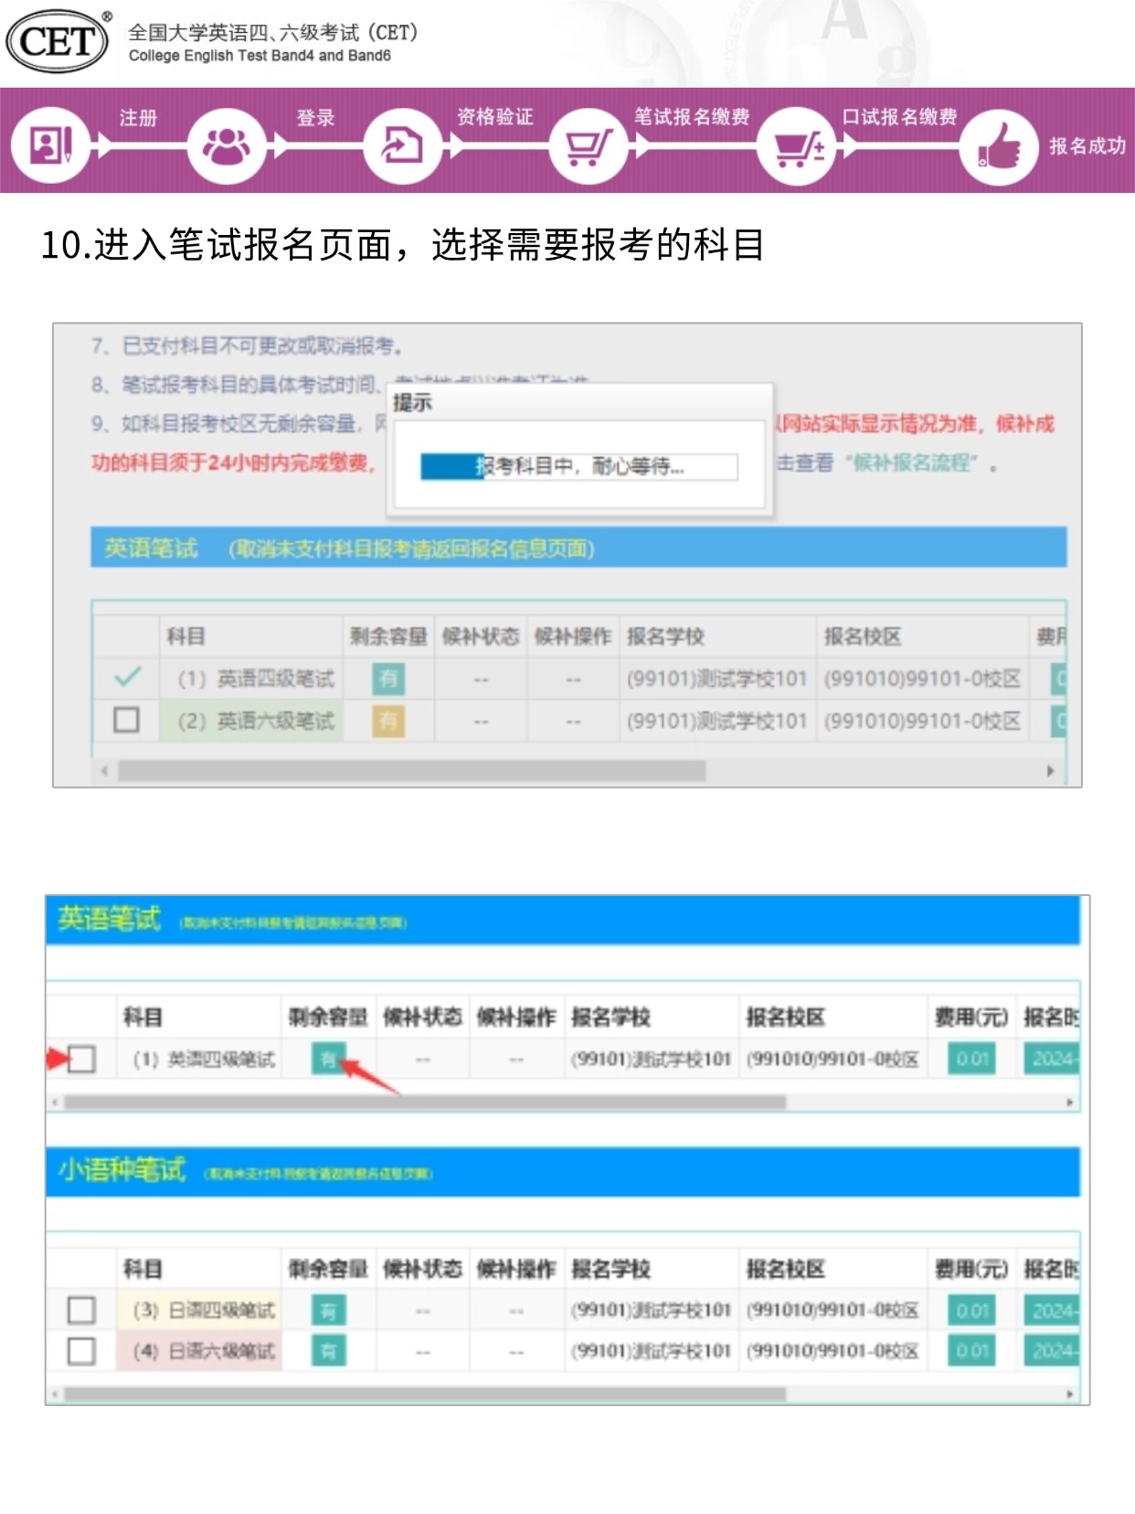
Task: Click 报名校区 header in 小语种笔试 table
Action: point(786,1269)
